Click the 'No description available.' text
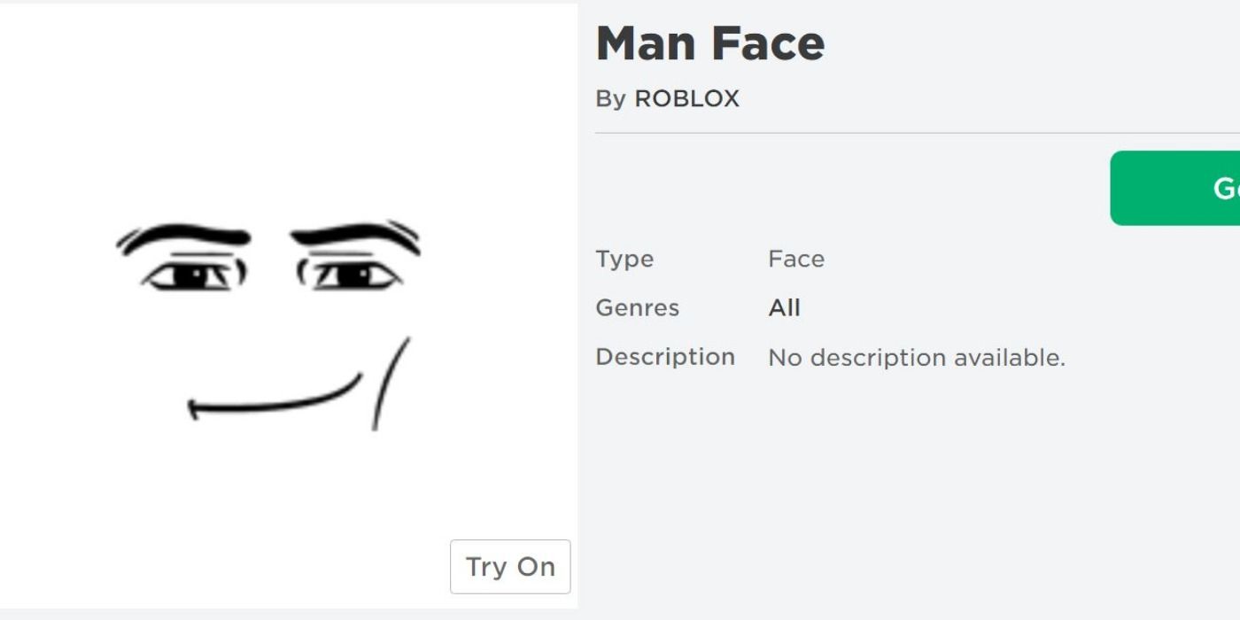 (x=916, y=358)
